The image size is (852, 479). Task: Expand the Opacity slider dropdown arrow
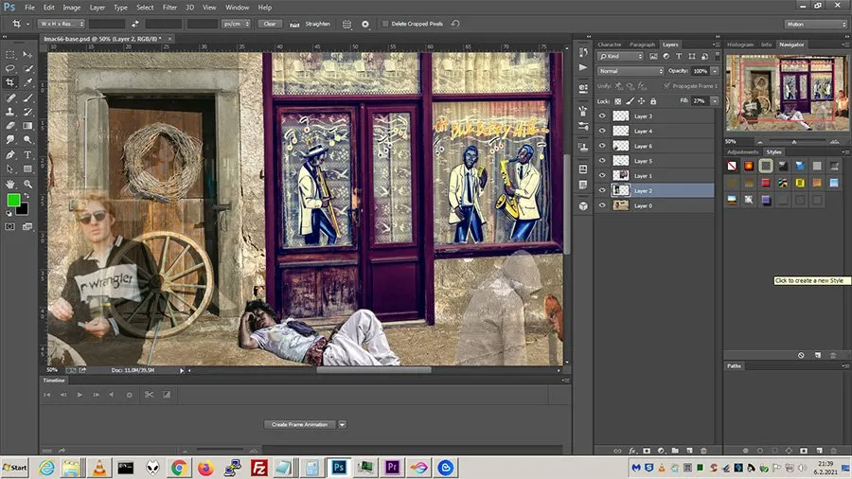(713, 71)
